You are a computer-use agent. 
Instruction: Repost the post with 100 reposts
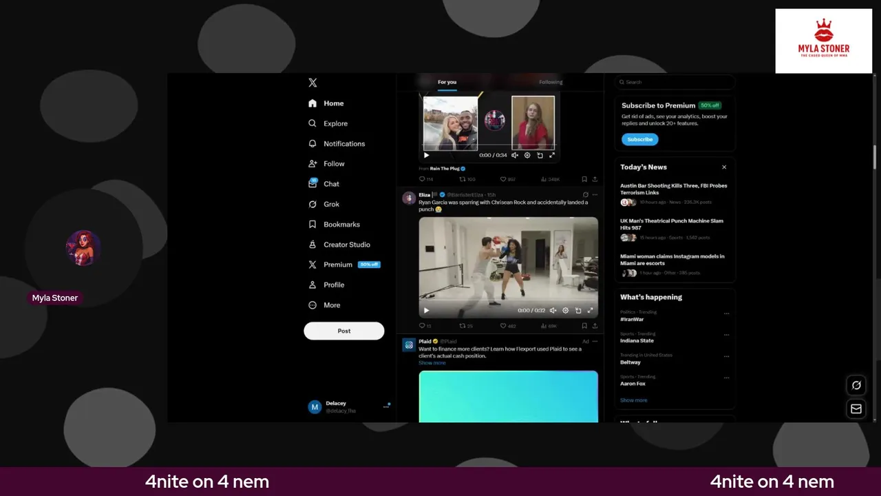pyautogui.click(x=467, y=179)
